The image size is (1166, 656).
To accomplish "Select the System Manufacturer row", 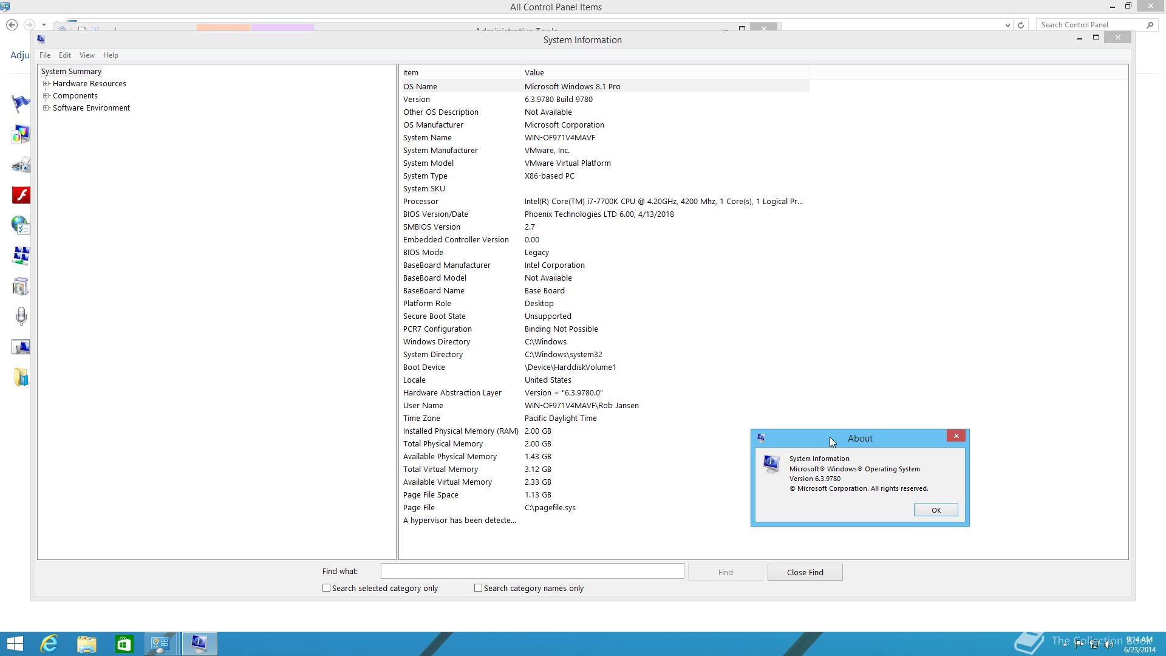I will [x=604, y=150].
